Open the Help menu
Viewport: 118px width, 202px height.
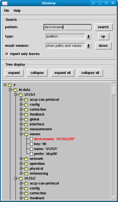pos(17,11)
